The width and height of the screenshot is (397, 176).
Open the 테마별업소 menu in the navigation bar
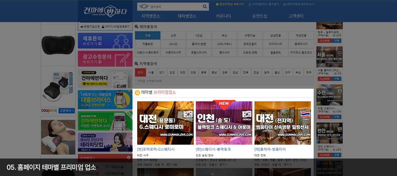[187, 16]
